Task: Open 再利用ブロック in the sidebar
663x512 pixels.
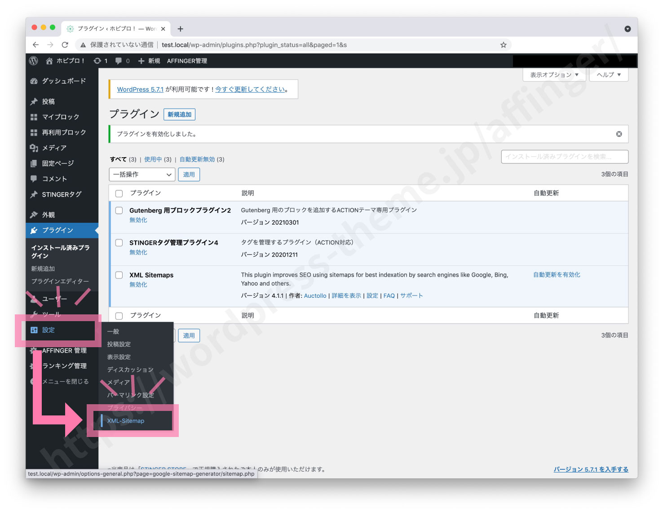Action: (62, 132)
